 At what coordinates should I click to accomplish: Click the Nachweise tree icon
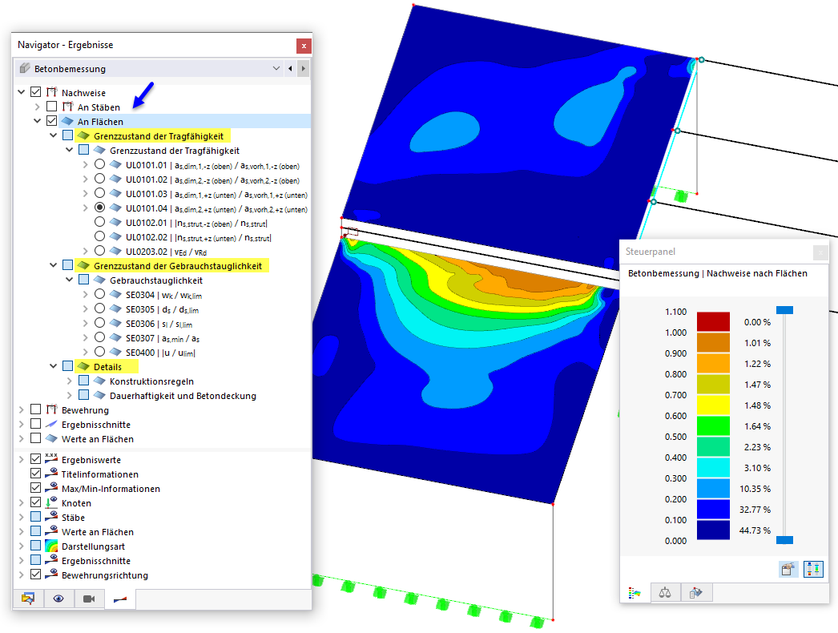(51, 92)
